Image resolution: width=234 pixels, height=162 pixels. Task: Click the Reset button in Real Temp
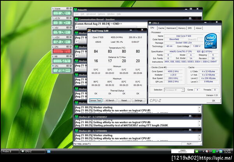(124, 101)
